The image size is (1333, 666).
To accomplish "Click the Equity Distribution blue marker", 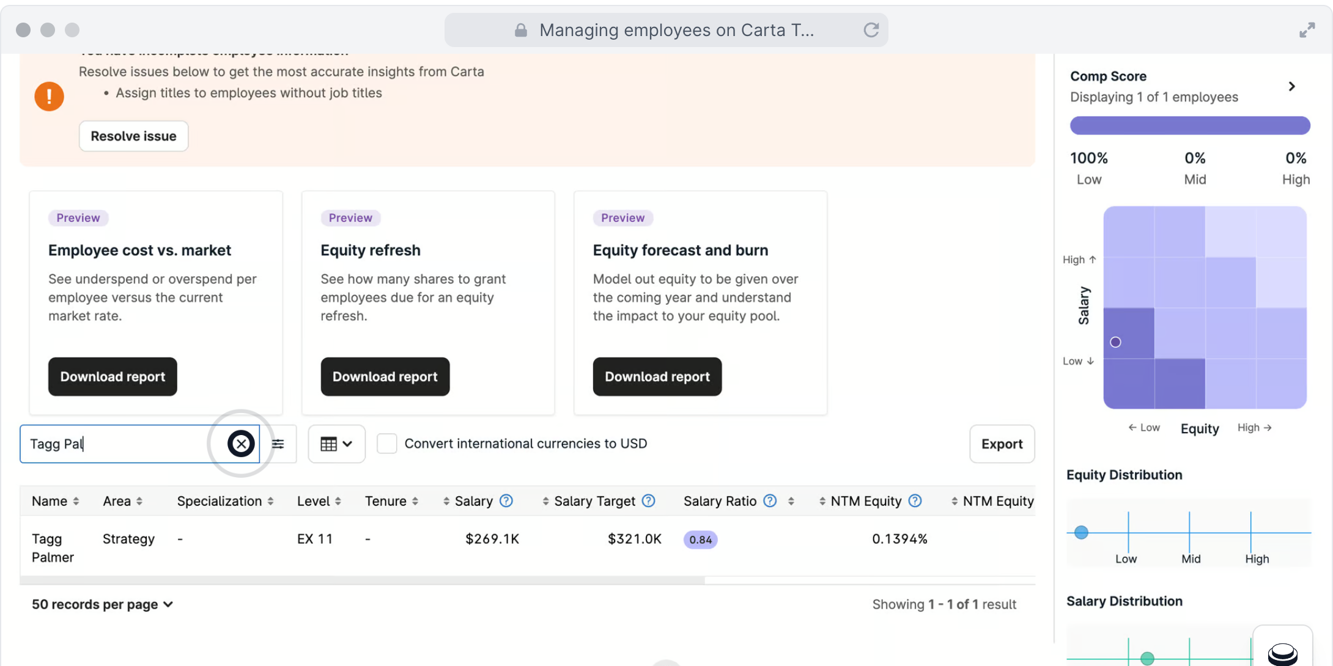I will [1081, 532].
